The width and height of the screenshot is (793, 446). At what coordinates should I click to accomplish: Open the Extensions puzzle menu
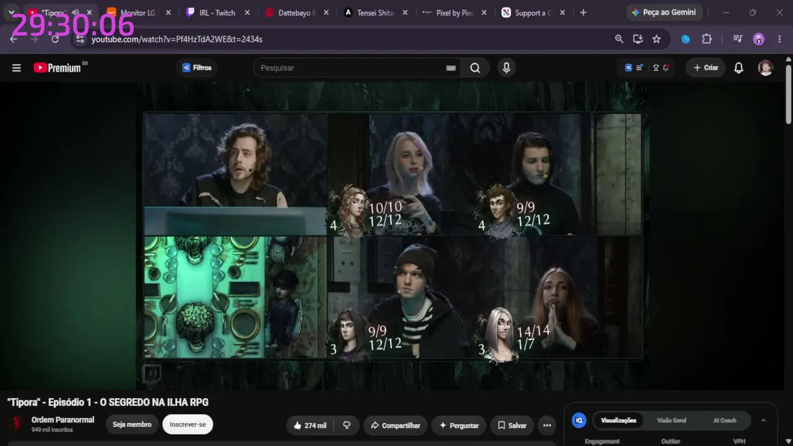(707, 39)
